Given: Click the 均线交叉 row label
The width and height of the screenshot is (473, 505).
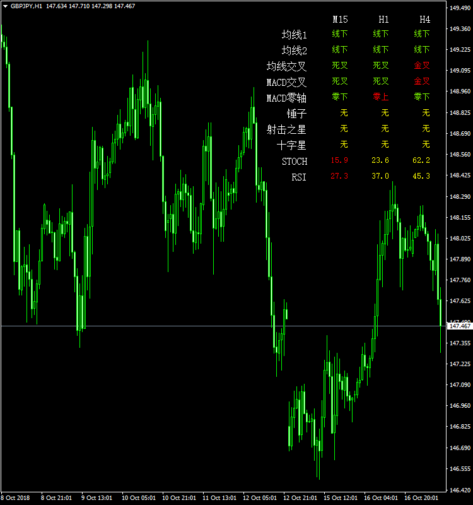Looking at the screenshot, I should point(286,66).
